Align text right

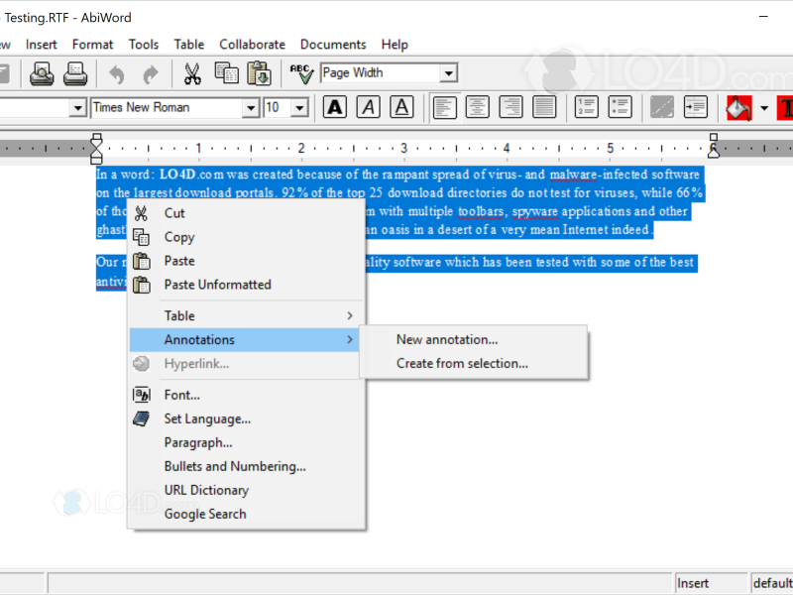click(x=510, y=107)
